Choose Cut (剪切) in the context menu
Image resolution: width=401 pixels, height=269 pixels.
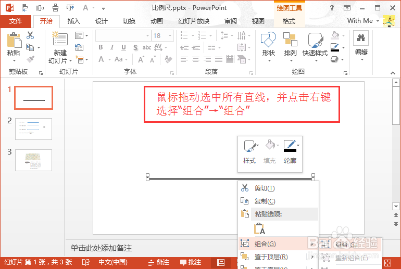(x=278, y=188)
